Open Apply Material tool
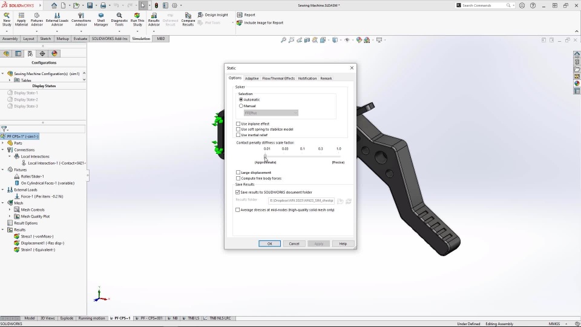The image size is (581, 327). coord(21,19)
